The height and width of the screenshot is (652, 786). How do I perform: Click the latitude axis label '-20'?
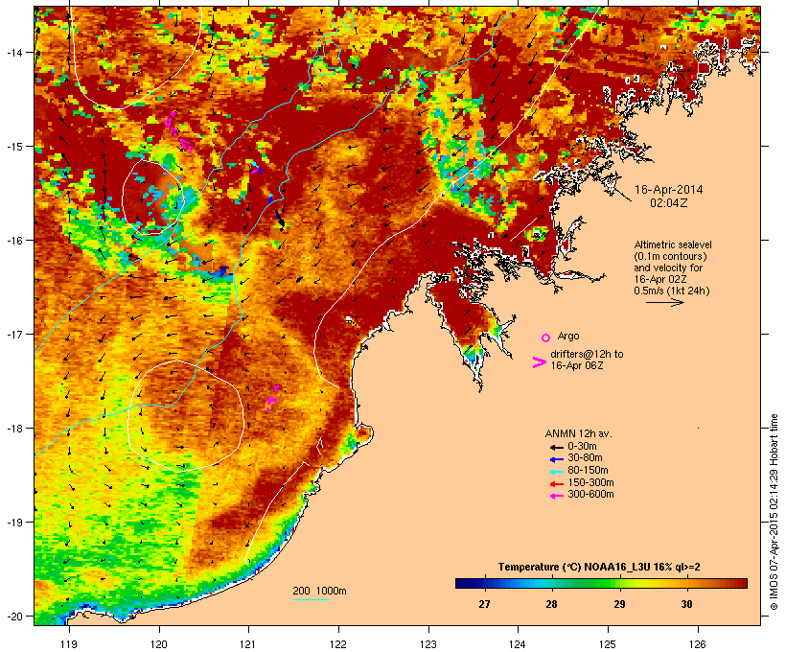[14, 616]
